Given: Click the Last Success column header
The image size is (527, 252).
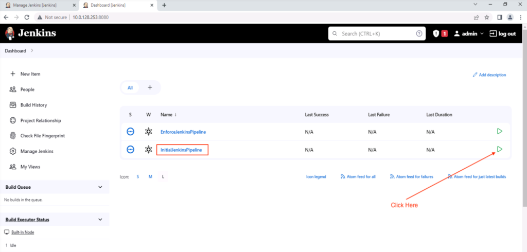Looking at the screenshot, I should pyautogui.click(x=317, y=115).
